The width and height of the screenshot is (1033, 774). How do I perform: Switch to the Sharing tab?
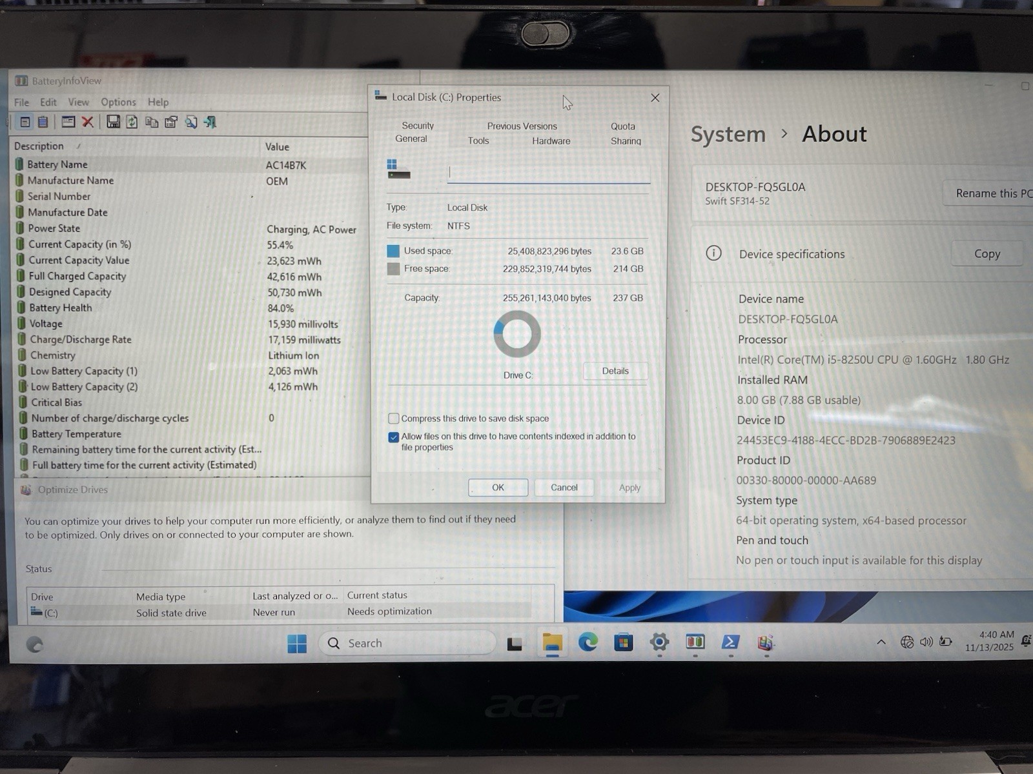pyautogui.click(x=626, y=141)
